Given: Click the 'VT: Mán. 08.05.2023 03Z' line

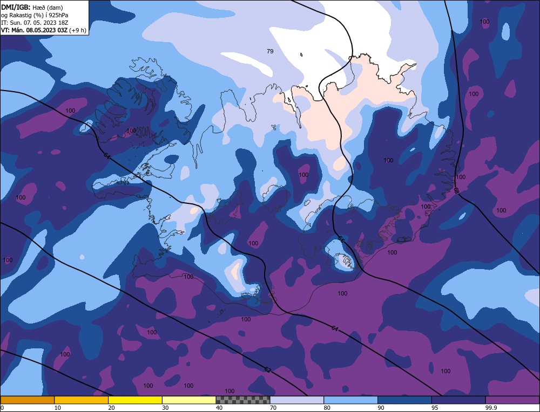Looking at the screenshot, I should pos(44,30).
